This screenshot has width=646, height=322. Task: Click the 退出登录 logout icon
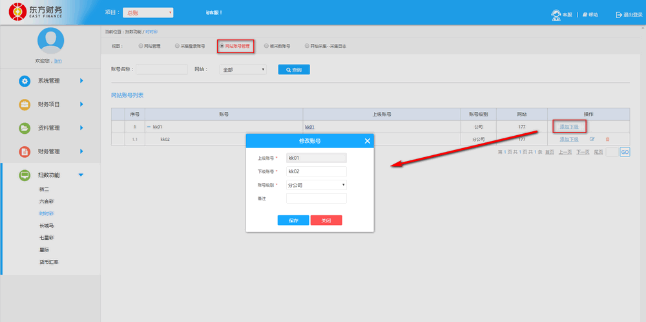pyautogui.click(x=619, y=14)
